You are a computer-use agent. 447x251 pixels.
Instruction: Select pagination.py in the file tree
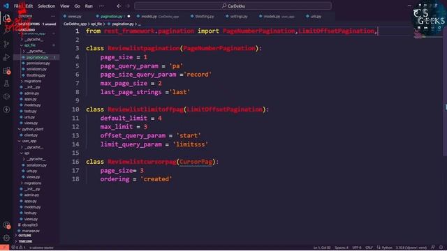tap(37, 57)
